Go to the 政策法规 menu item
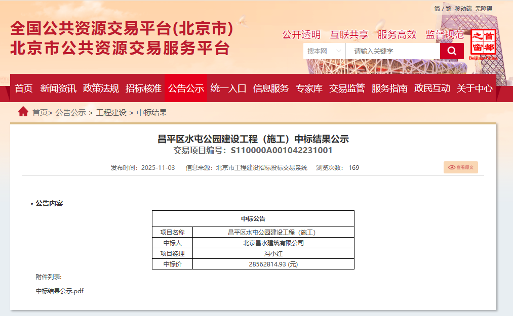Viewport: 513px width, 316px height. point(101,88)
